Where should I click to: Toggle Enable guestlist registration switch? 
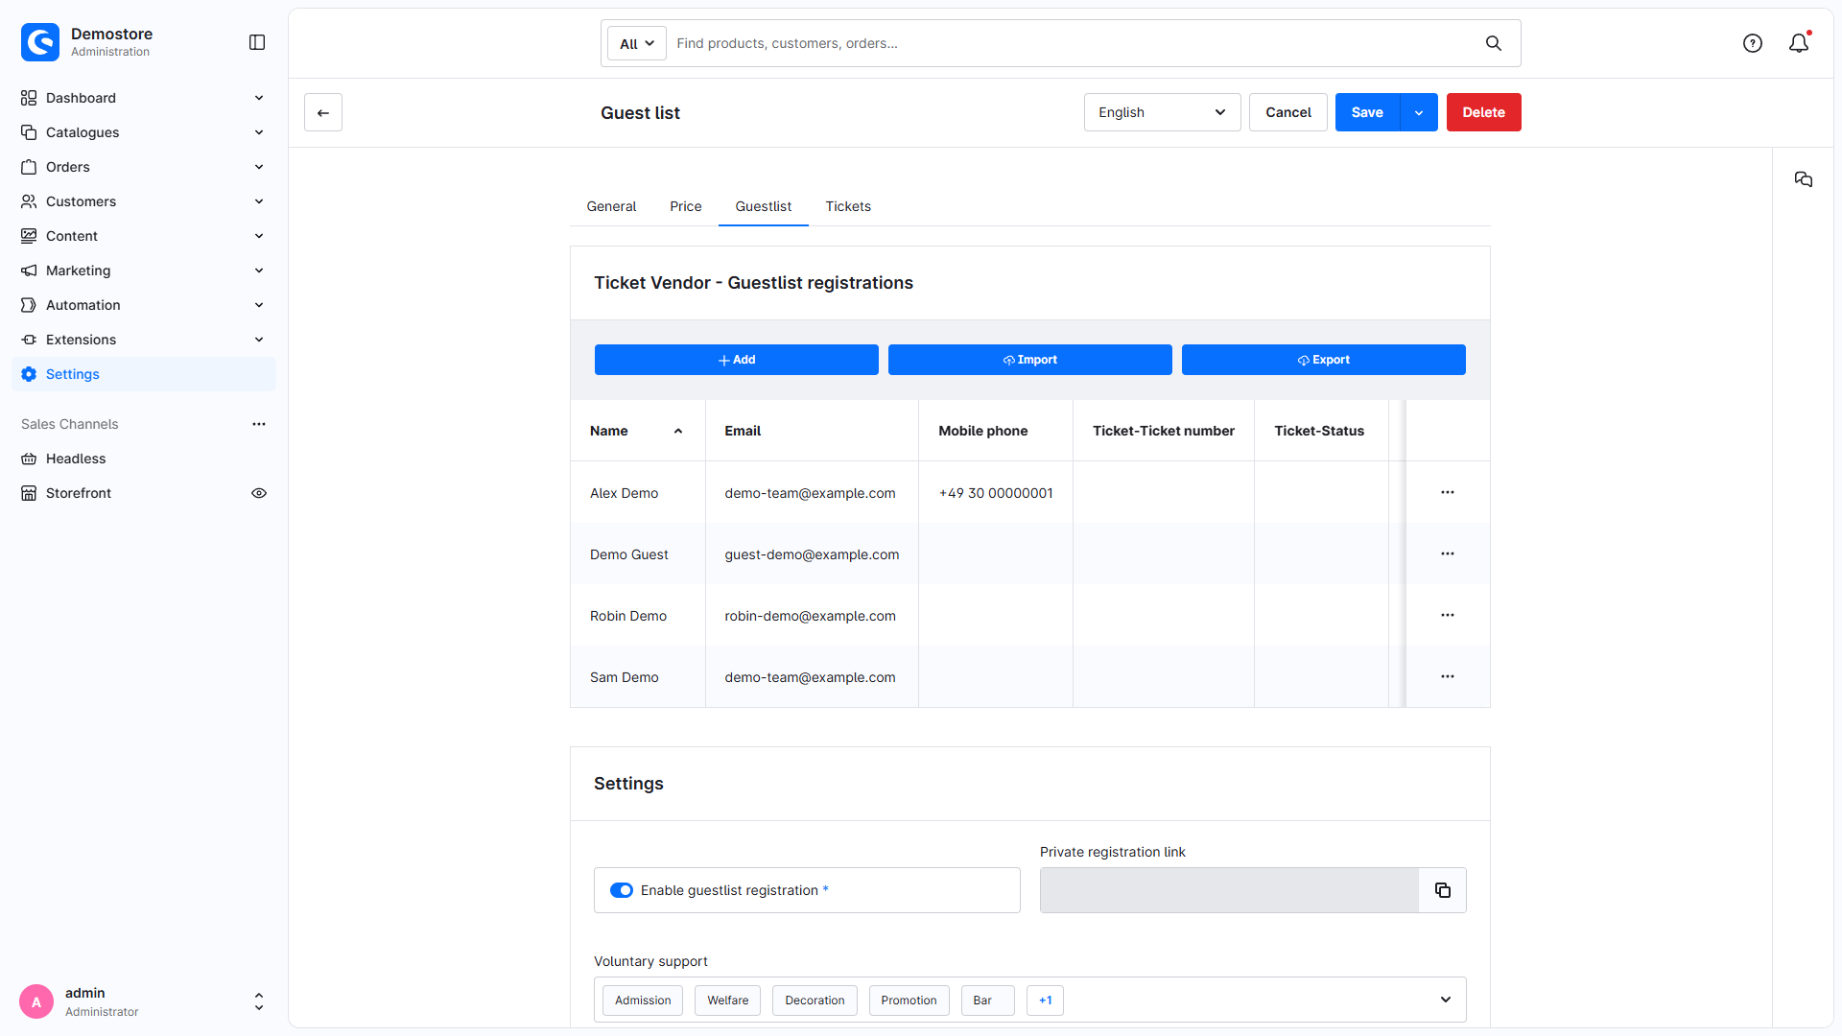tap(622, 890)
